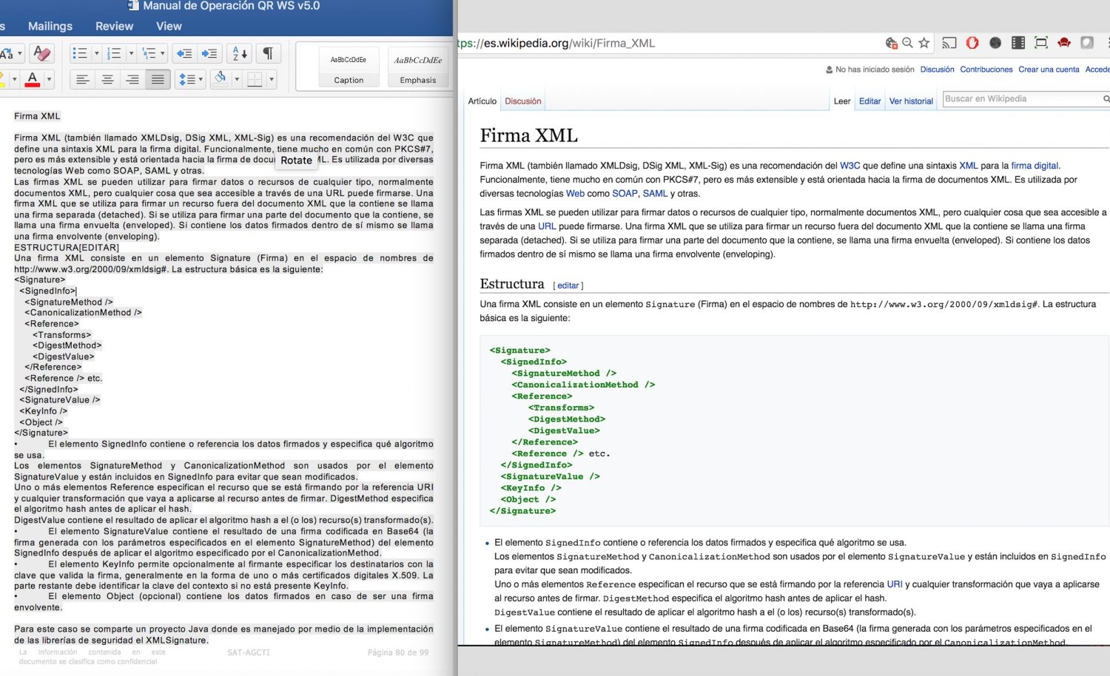Open numbered list style dropdown
Image resolution: width=1110 pixels, height=676 pixels.
click(131, 53)
